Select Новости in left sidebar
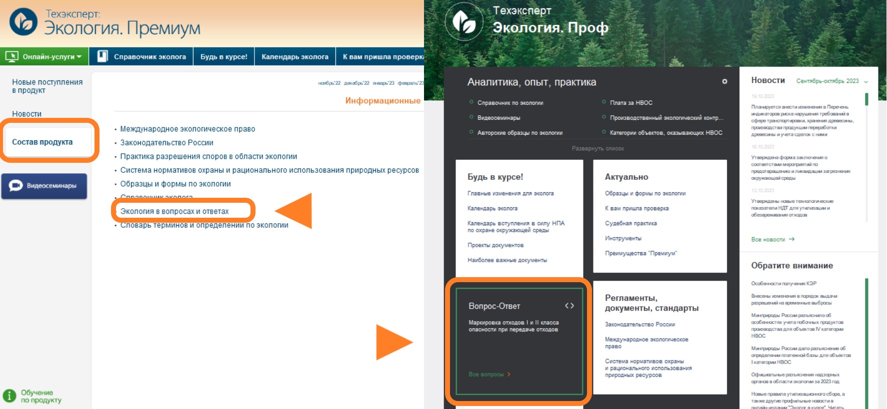887x409 pixels. coord(27,114)
